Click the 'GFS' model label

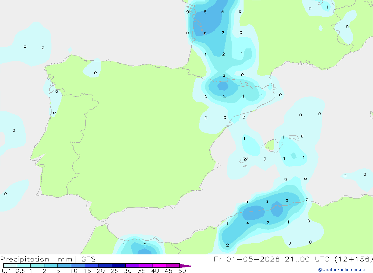coord(88,259)
